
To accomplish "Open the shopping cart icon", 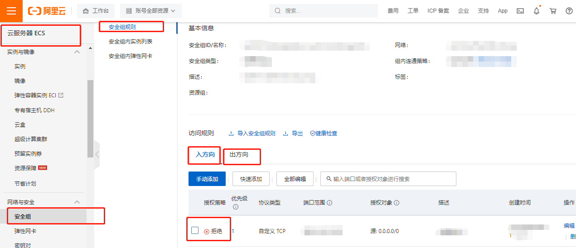I will coord(553,11).
